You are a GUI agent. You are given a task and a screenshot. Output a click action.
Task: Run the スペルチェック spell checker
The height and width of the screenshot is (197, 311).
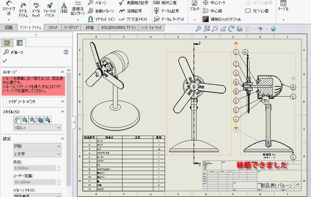pyautogui.click(x=36, y=9)
